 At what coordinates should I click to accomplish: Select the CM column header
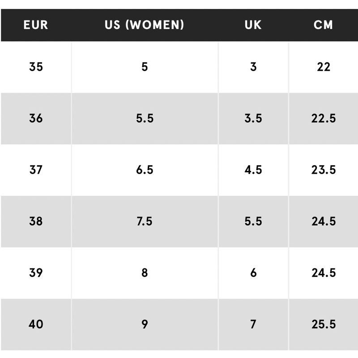coord(323,25)
